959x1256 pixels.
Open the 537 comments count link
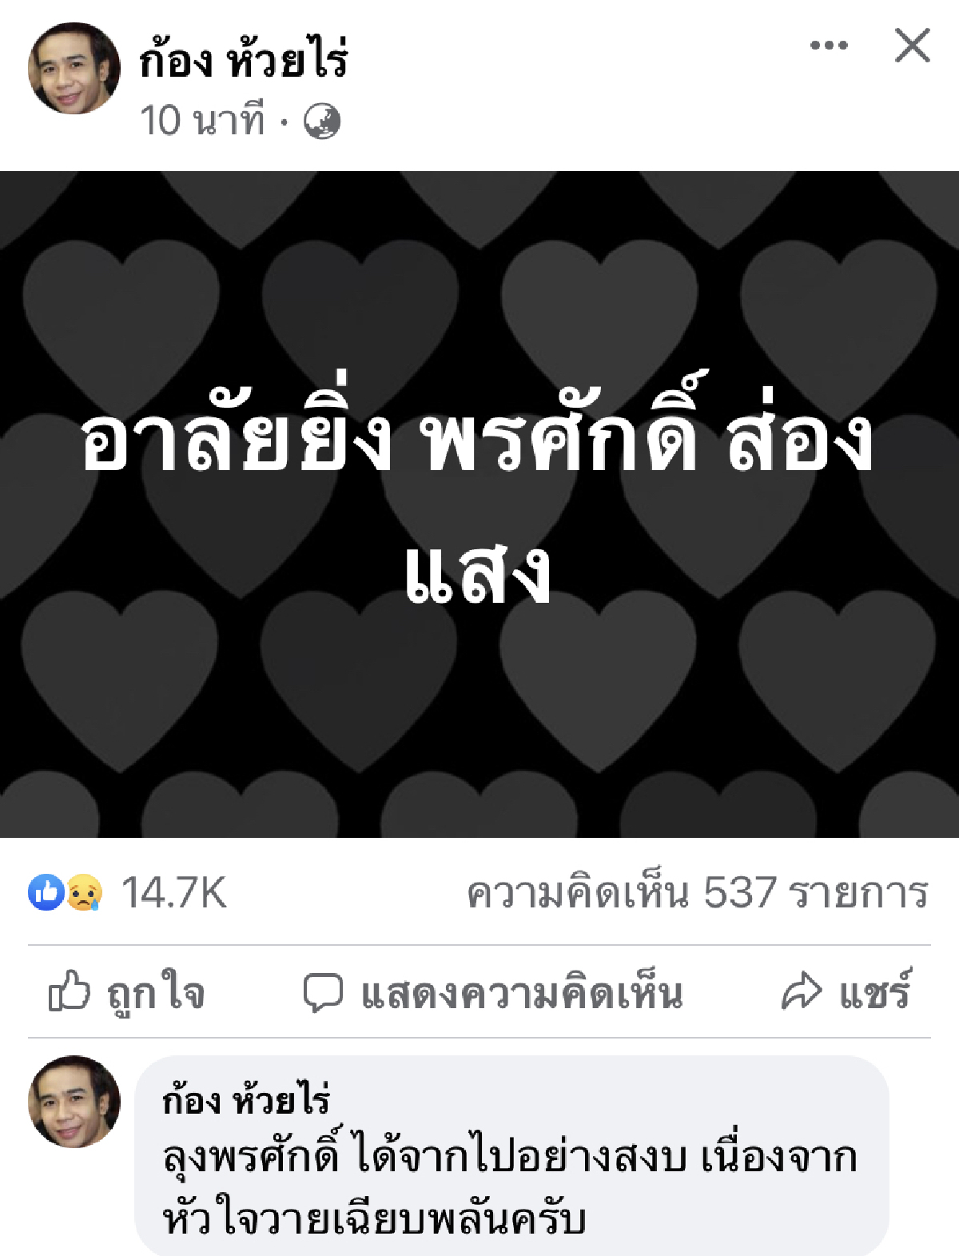click(x=698, y=892)
